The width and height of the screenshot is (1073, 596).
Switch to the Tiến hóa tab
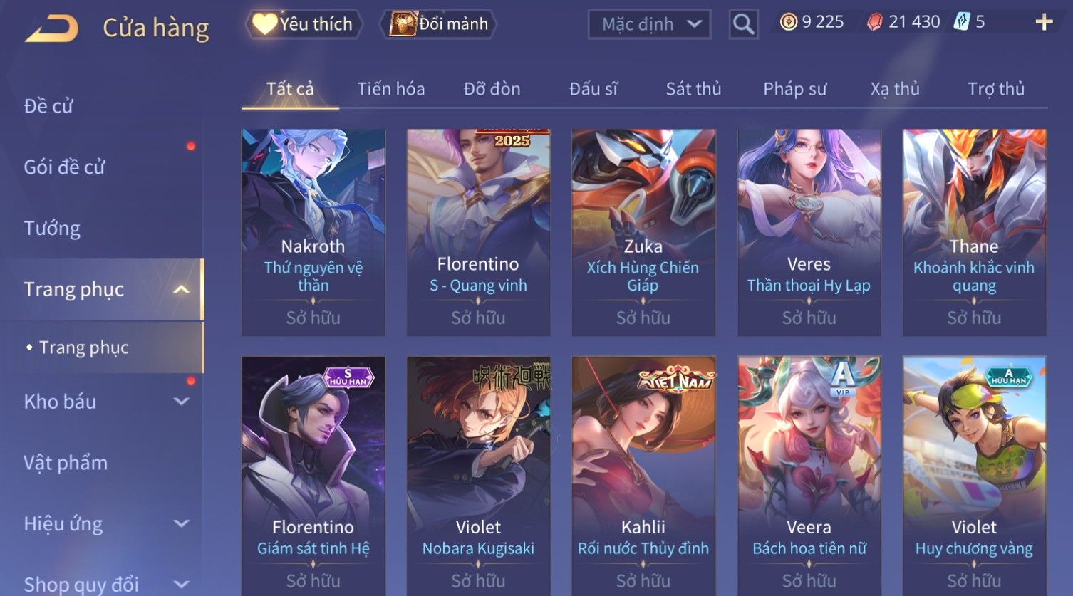click(x=390, y=89)
